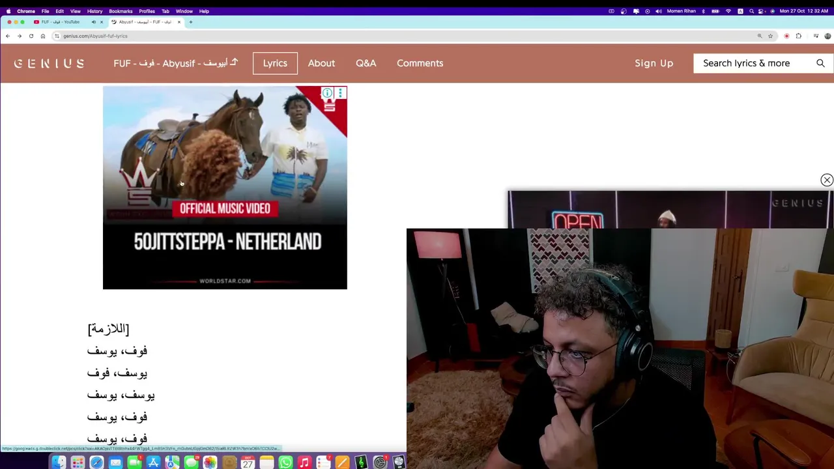Open Spotlight search in menu bar

pyautogui.click(x=751, y=11)
